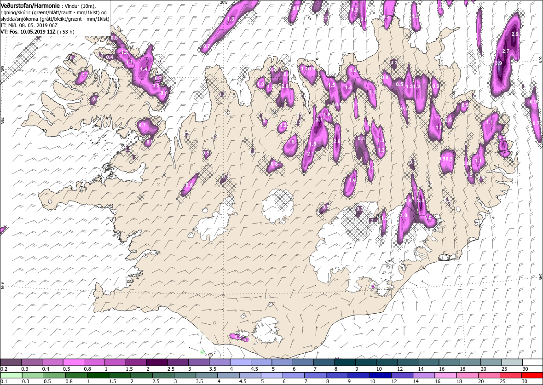Select upper legend swatch between 3 and 3.5
Screen dimensions: 543x385
[198, 362]
